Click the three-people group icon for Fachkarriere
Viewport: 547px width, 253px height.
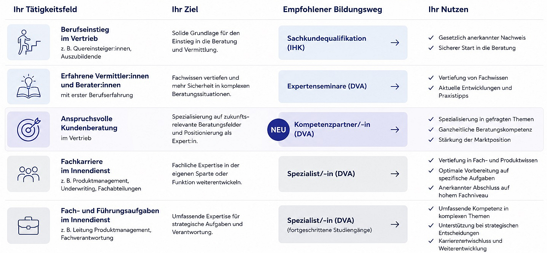29,174
